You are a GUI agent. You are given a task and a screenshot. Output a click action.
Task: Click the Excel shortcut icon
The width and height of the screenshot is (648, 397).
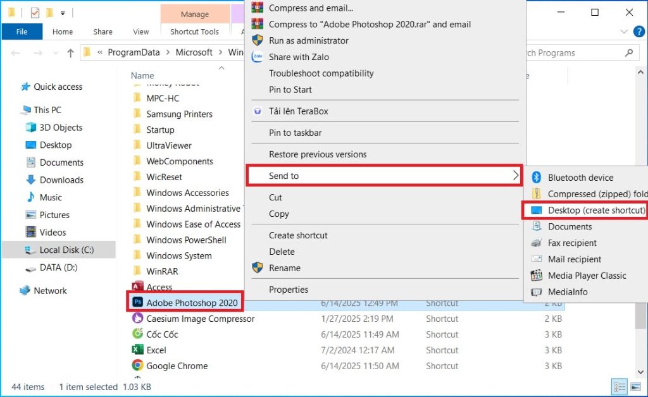(137, 350)
